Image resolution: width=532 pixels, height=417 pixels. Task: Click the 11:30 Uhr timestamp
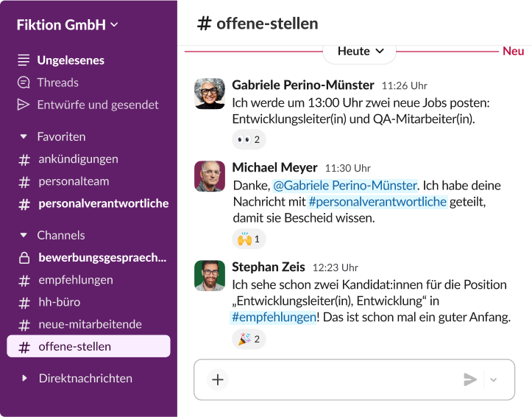348,168
